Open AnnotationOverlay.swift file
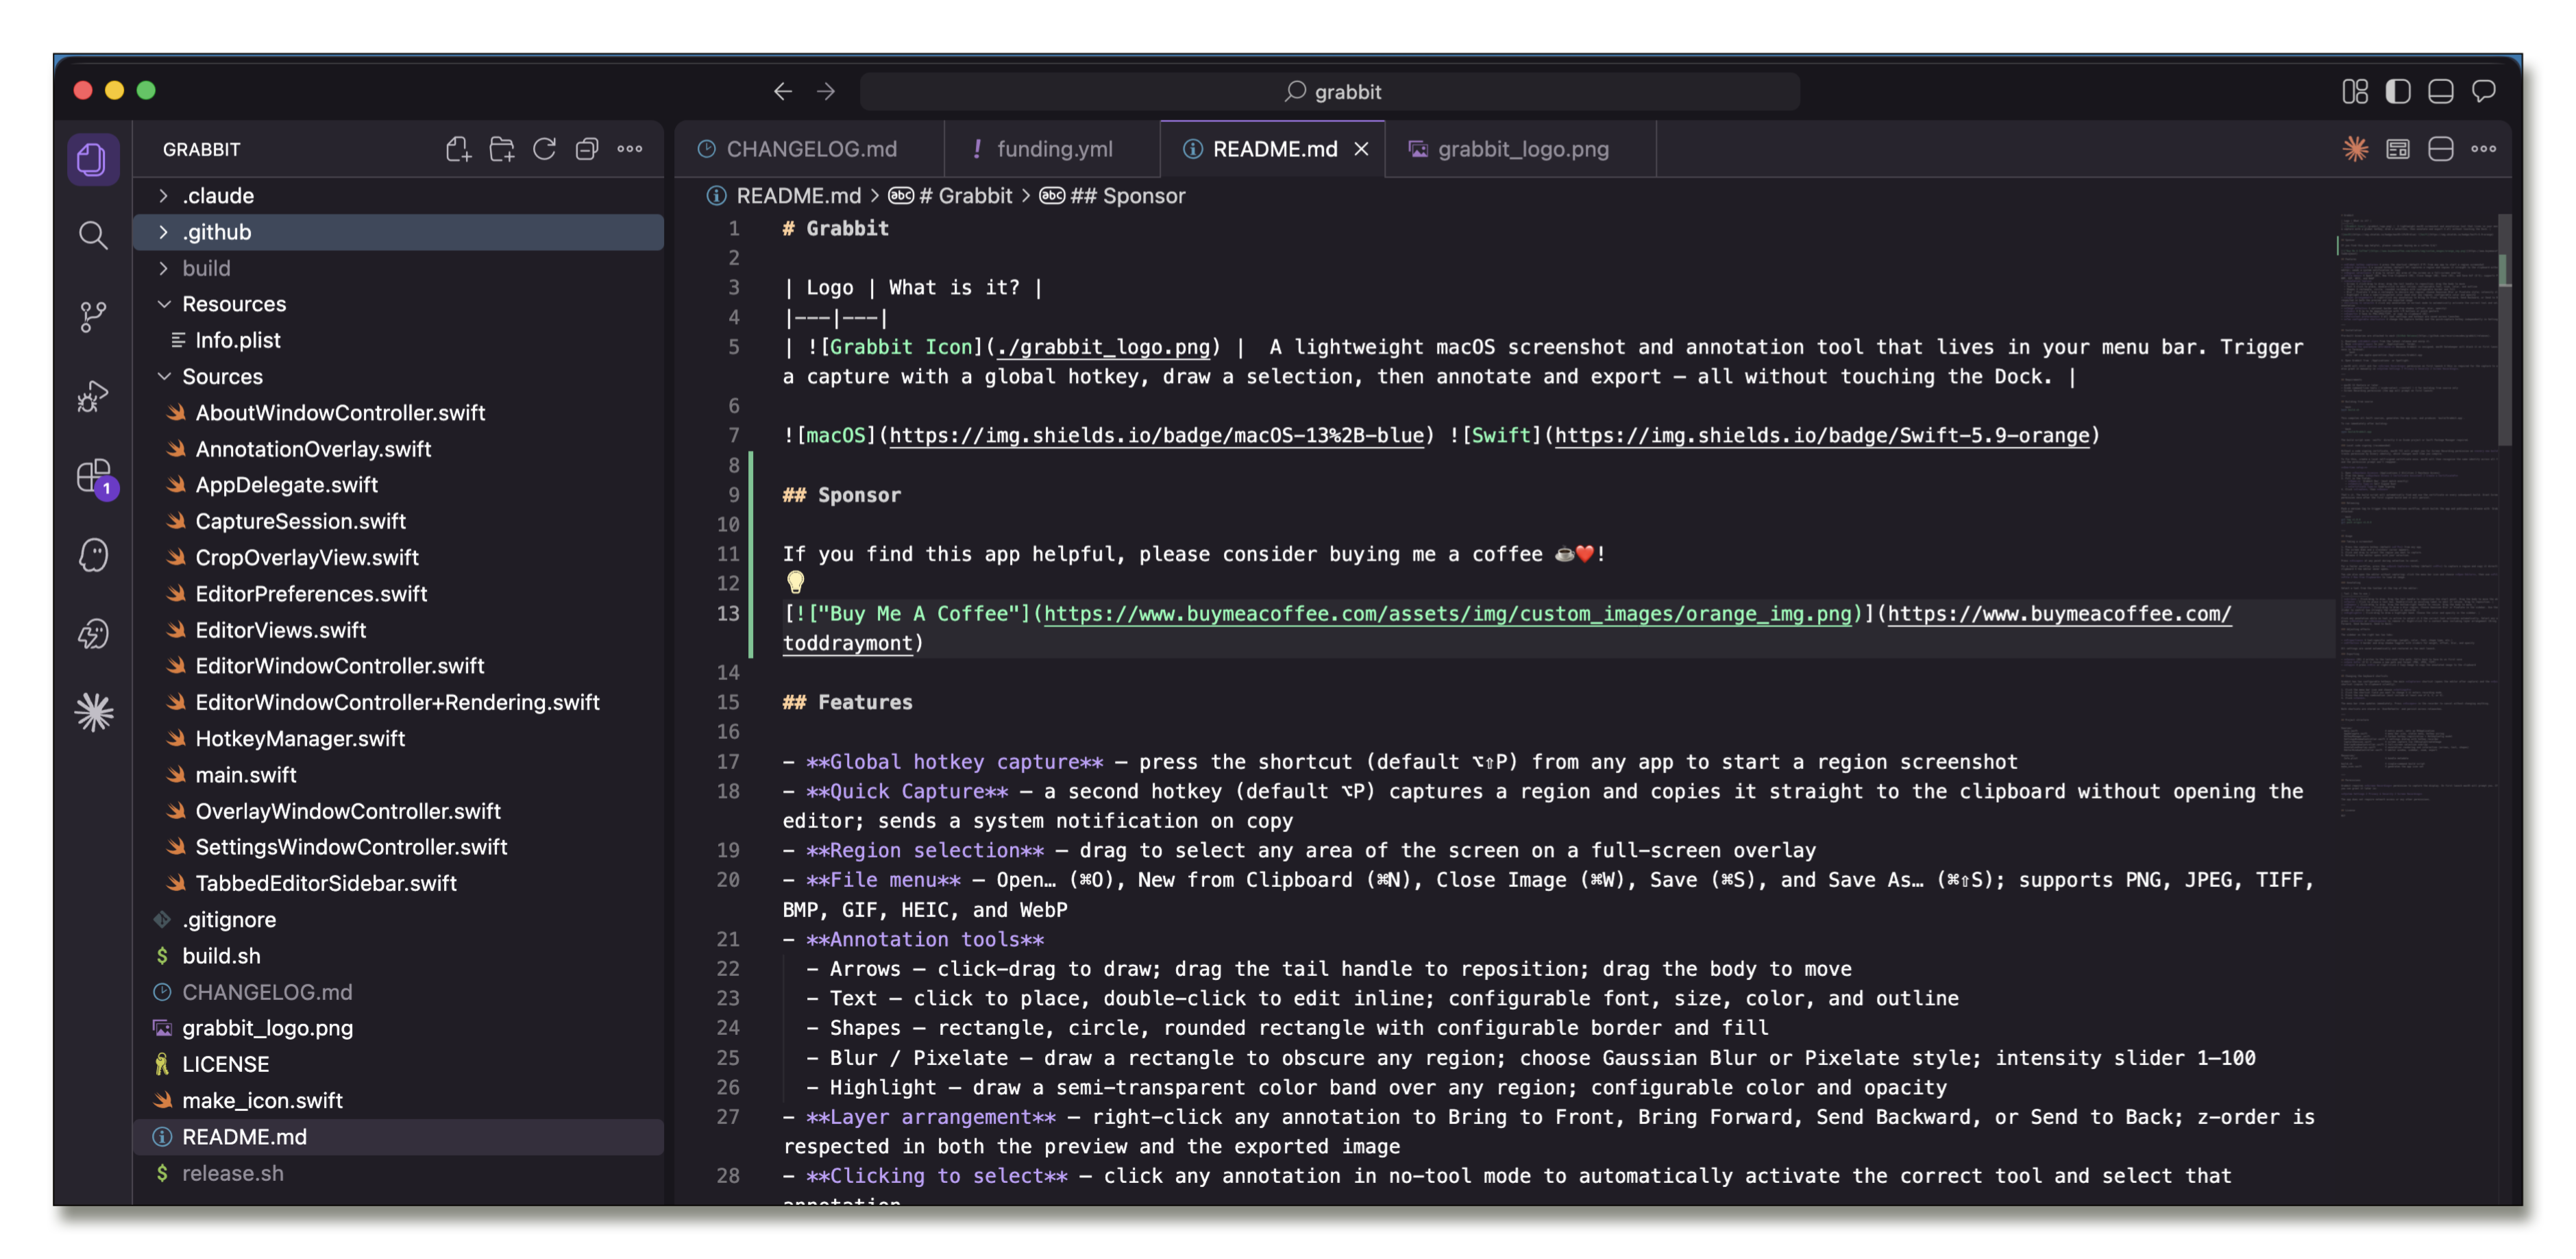 click(x=398, y=449)
